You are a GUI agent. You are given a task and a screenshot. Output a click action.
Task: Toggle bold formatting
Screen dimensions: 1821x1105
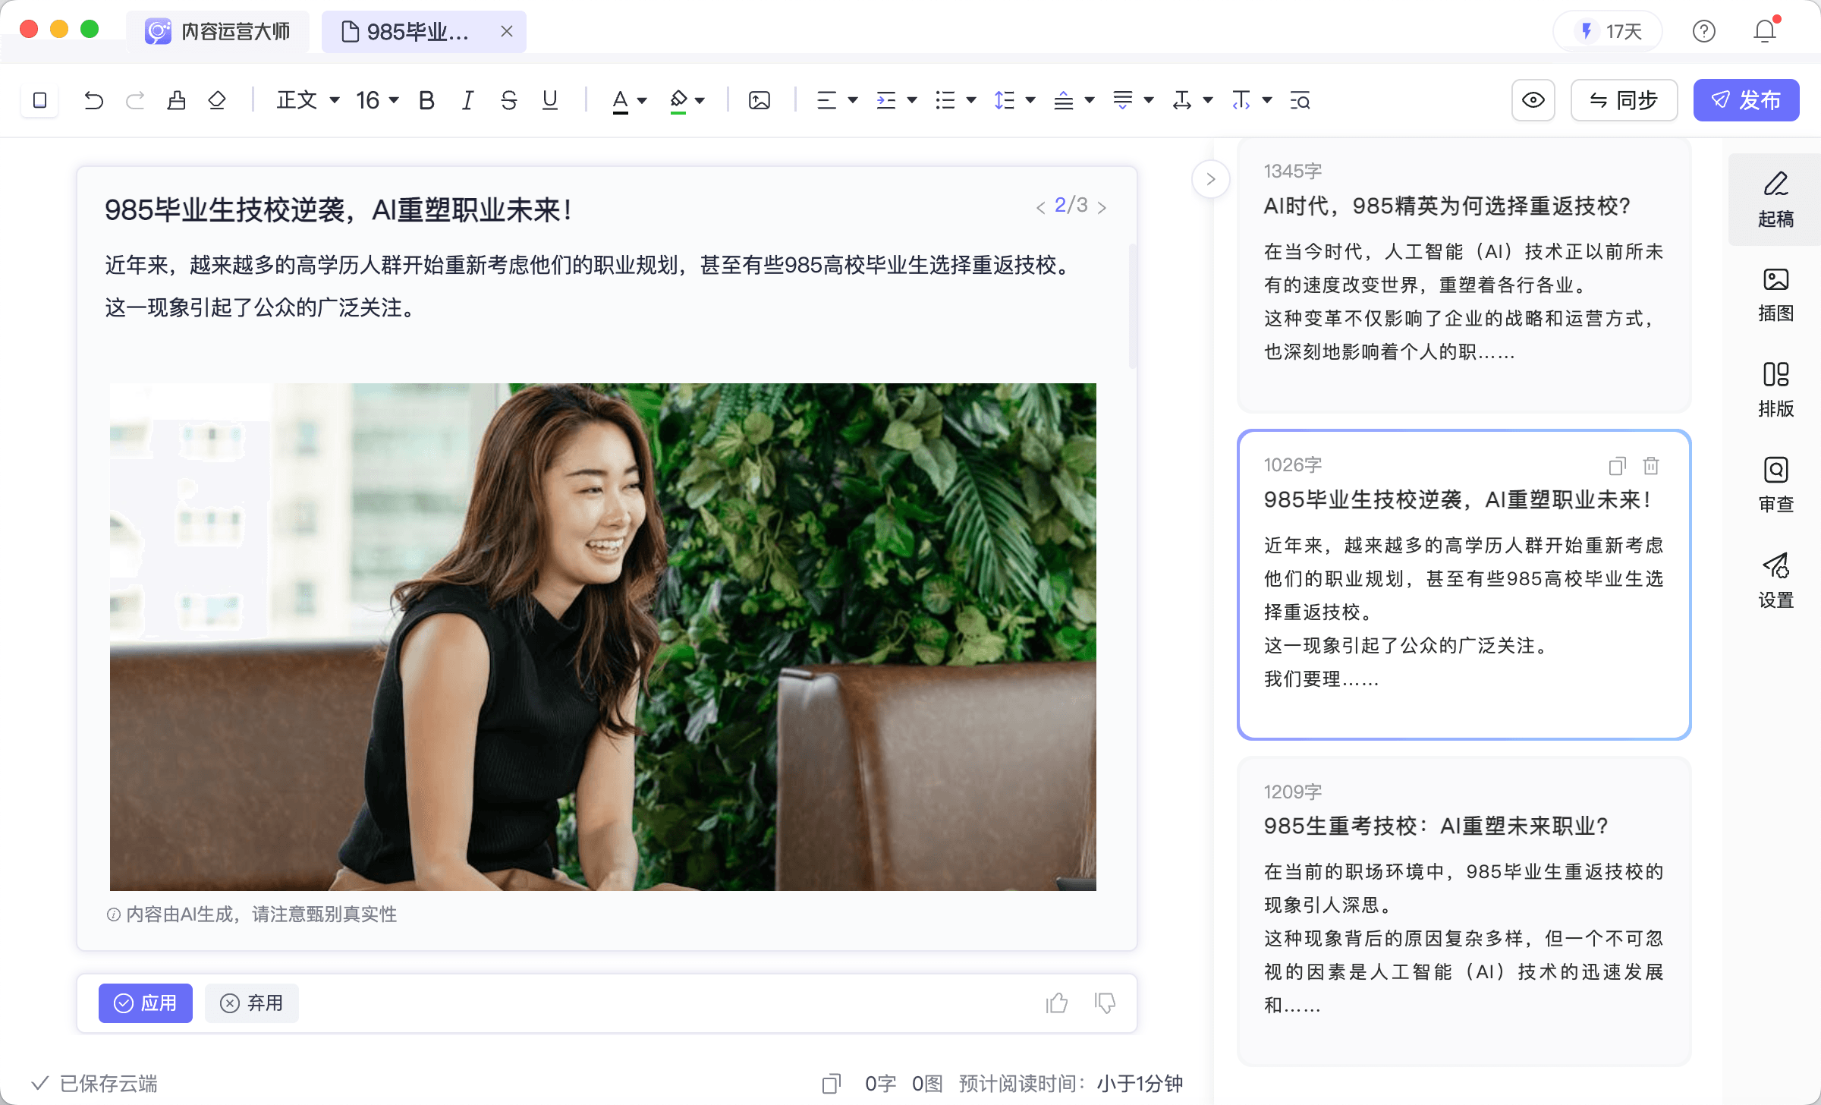coord(426,100)
